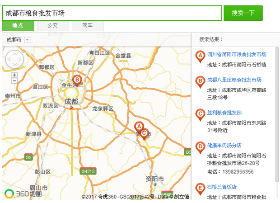Click the red dot at 成都 center

pos(71,108)
